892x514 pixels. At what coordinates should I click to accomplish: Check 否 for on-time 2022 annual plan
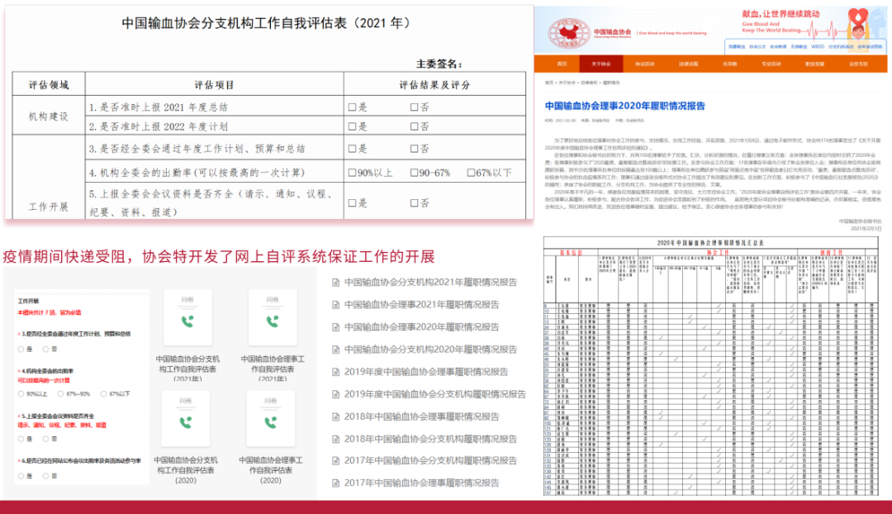pos(415,126)
